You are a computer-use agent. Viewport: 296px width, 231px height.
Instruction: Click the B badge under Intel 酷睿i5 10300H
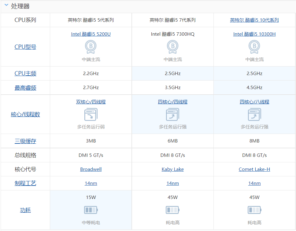pos(254,47)
